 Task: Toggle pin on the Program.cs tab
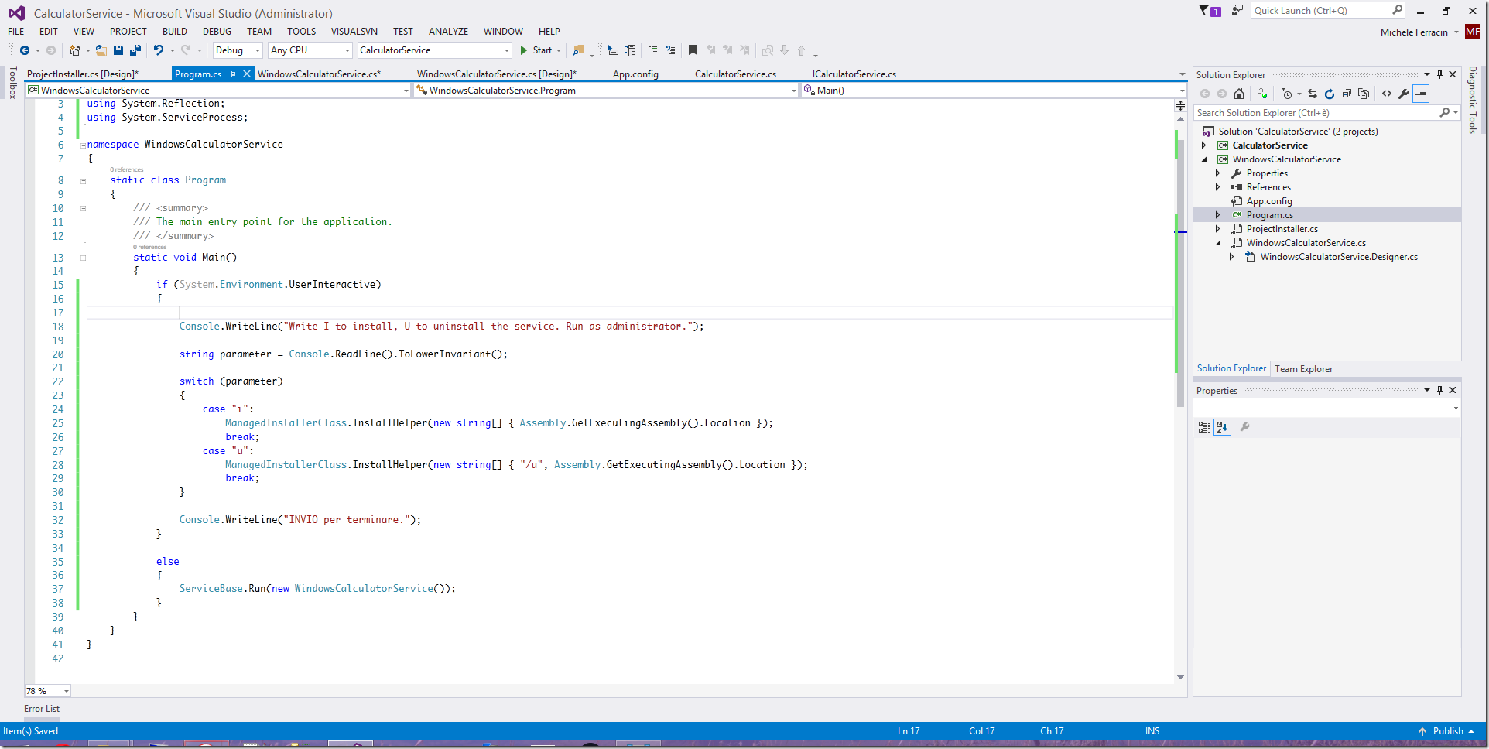click(x=233, y=74)
